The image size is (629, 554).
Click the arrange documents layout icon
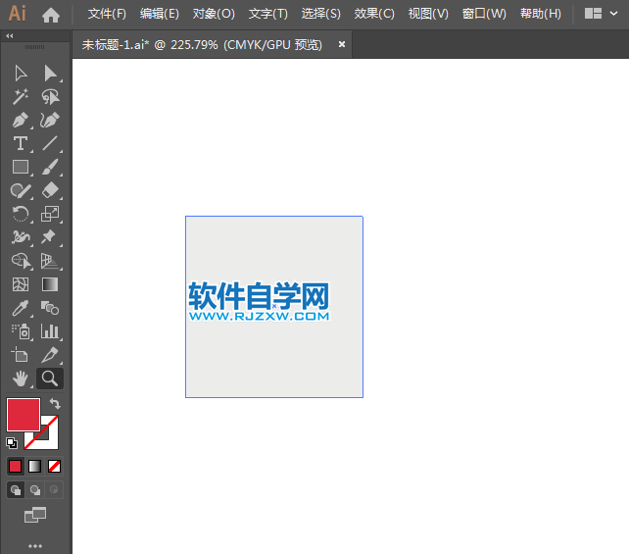point(593,14)
